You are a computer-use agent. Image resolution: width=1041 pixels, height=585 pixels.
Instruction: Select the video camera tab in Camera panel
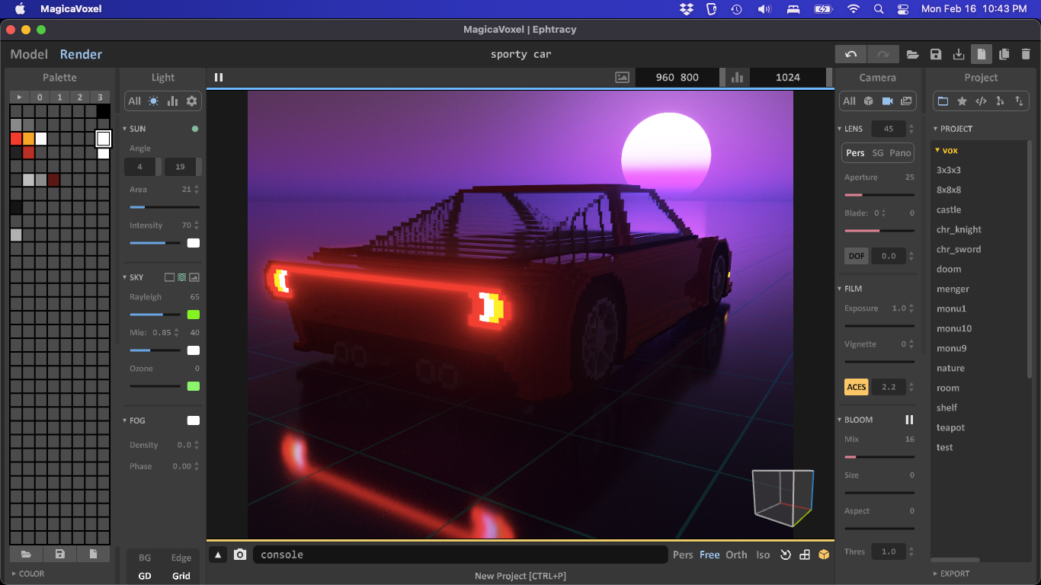[887, 101]
